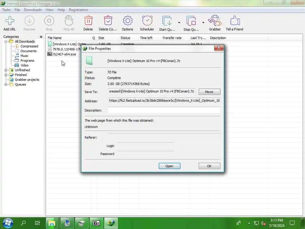
Task: Select the Video category
Action: pyautogui.click(x=24, y=65)
